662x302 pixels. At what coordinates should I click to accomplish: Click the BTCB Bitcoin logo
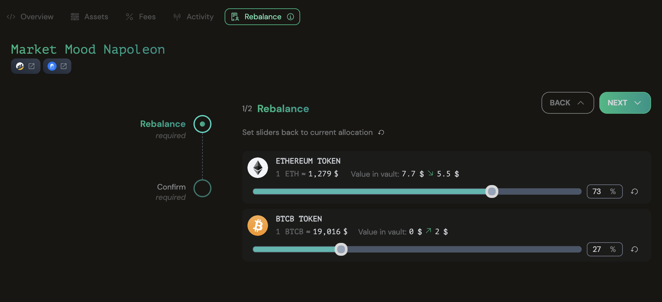tap(258, 226)
